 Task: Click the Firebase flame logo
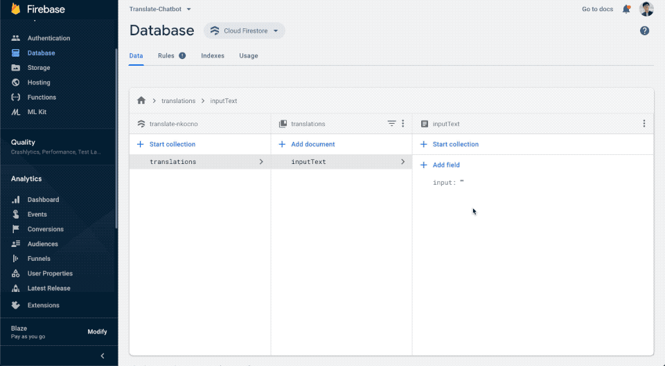point(16,8)
